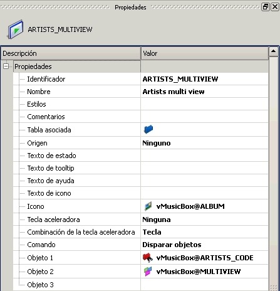Select the Comentarios property row
The image size is (280, 291).
[x=141, y=117]
